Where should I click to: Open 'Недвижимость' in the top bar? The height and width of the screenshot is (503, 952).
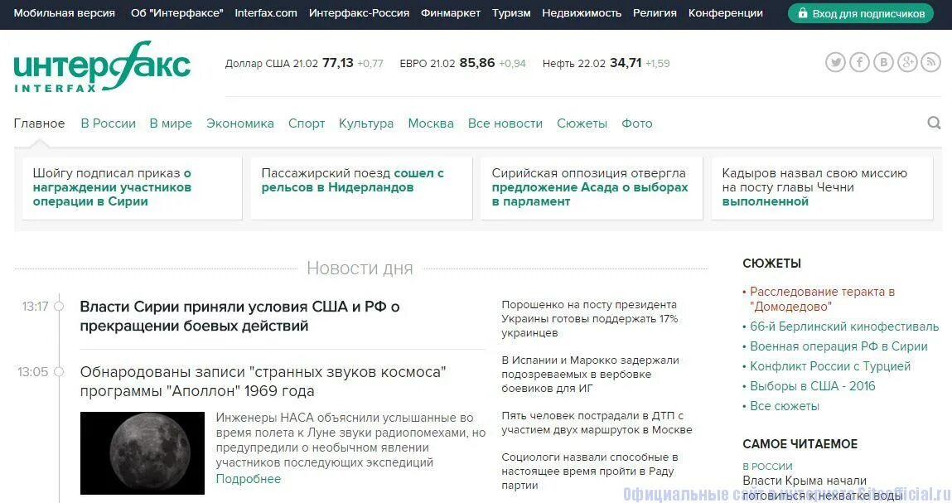point(582,12)
